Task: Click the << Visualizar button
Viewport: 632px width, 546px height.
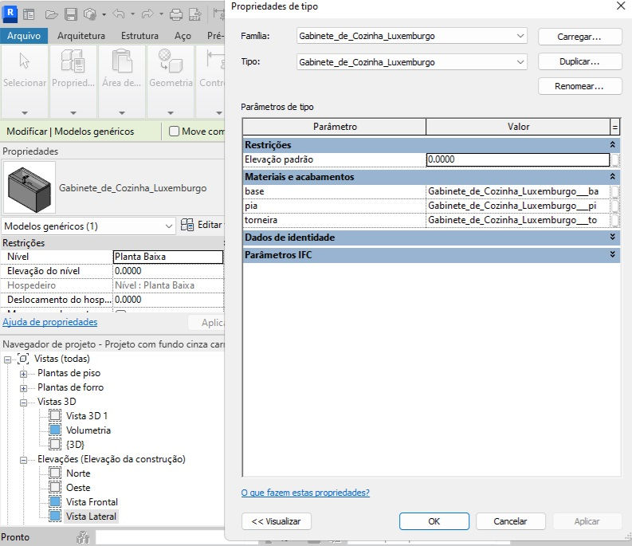Action: click(x=276, y=521)
